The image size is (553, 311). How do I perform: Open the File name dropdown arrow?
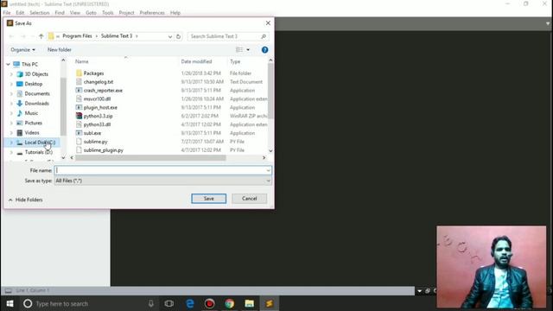(269, 170)
